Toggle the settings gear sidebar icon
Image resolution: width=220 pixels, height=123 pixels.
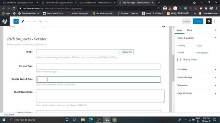(209, 21)
